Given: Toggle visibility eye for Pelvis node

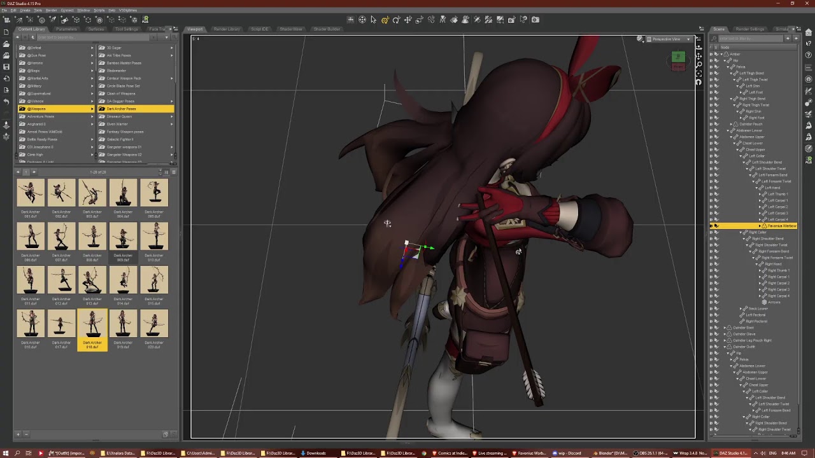Looking at the screenshot, I should pyautogui.click(x=712, y=67).
